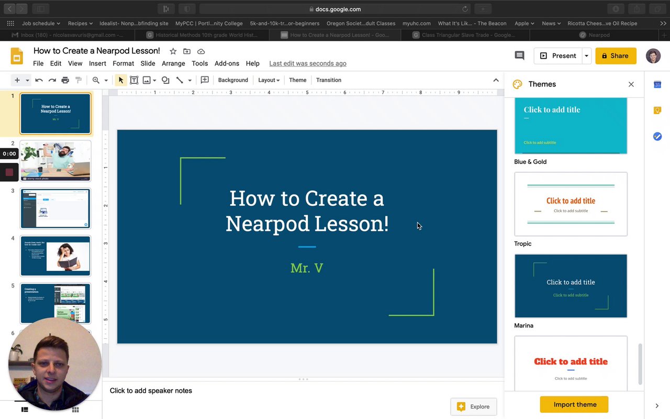The height and width of the screenshot is (419, 670).
Task: Open the Help menu
Action: 252,63
